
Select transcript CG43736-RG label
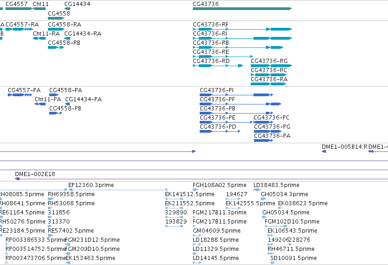tap(269, 61)
